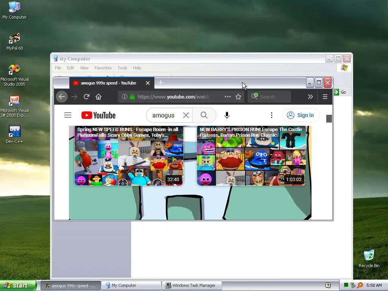Open a new browser tab

click(x=161, y=82)
